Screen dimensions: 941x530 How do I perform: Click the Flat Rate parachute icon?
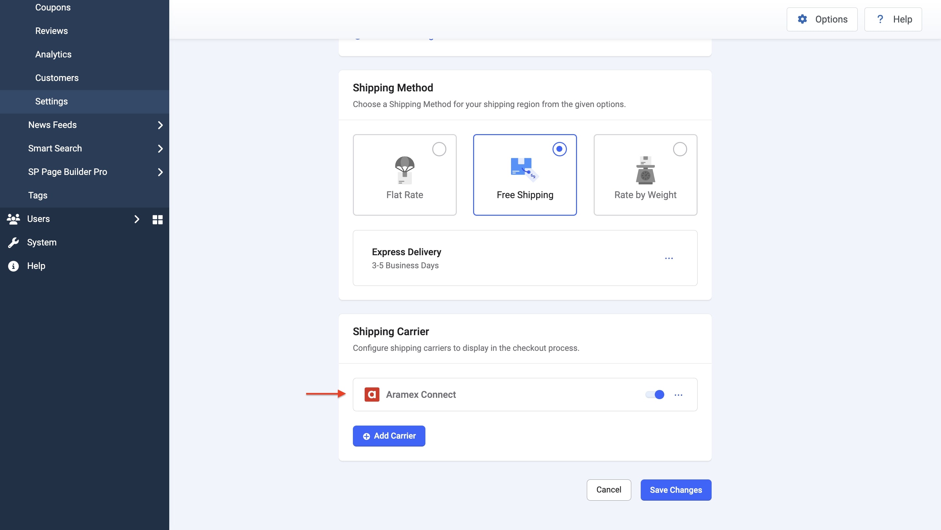coord(404,170)
